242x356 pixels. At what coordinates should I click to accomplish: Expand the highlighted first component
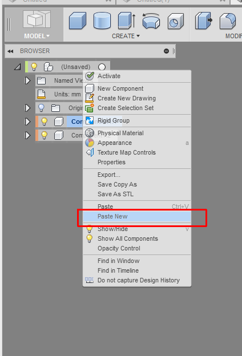coord(27,122)
